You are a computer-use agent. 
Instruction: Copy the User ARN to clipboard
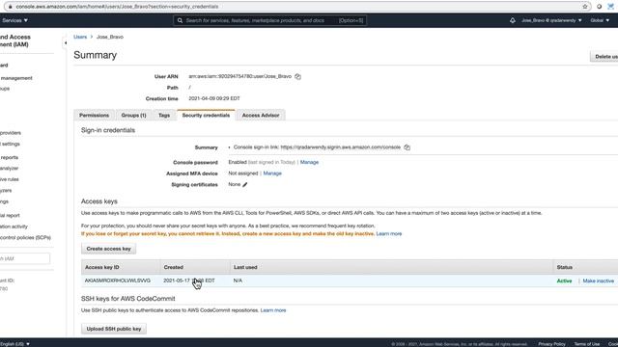[x=298, y=76]
